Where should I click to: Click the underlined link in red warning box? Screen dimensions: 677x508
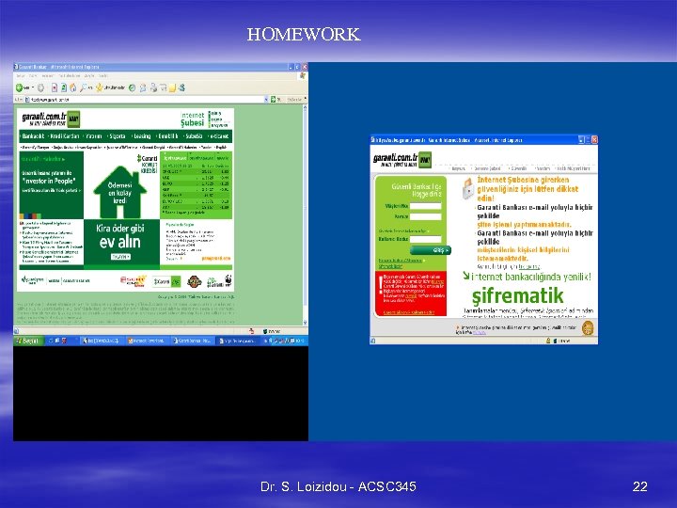(408, 312)
